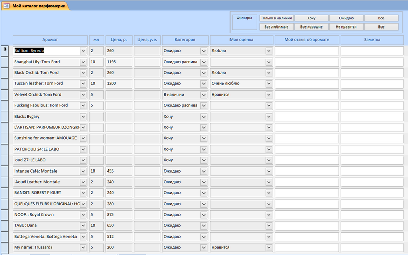Image resolution: width=408 pixels, height=255 pixels.
Task: Click the 'мл' column header
Action: click(x=96, y=40)
